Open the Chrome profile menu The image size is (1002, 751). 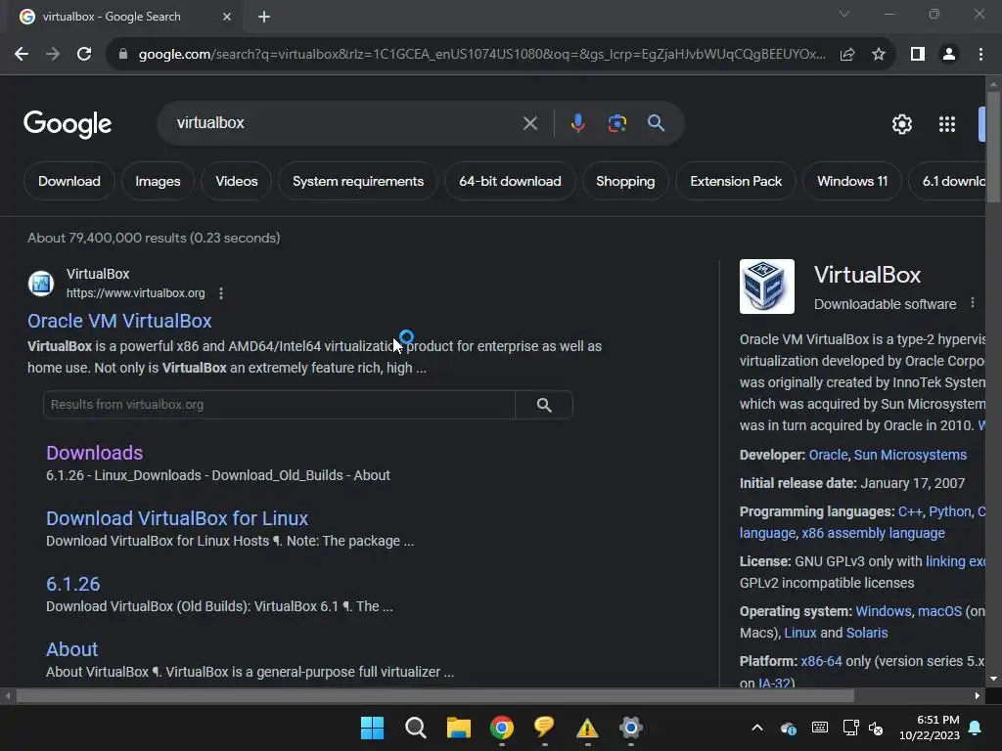click(949, 55)
